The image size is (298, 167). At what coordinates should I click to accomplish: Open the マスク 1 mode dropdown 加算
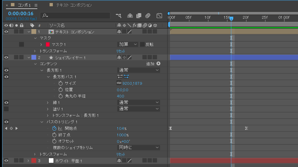(128, 45)
